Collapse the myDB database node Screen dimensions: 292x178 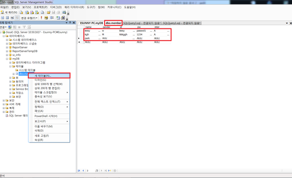coord(7,59)
